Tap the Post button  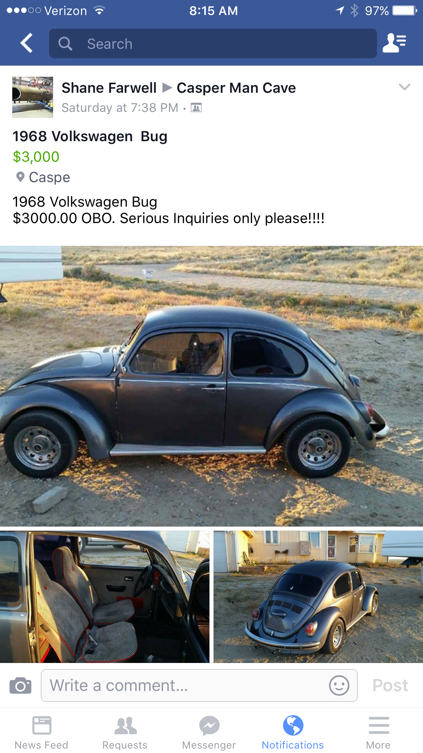click(390, 685)
